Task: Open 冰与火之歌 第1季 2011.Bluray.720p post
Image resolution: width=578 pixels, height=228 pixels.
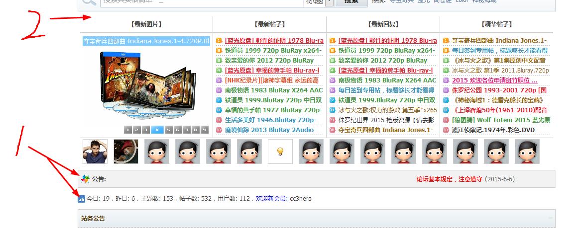Action: point(501,70)
